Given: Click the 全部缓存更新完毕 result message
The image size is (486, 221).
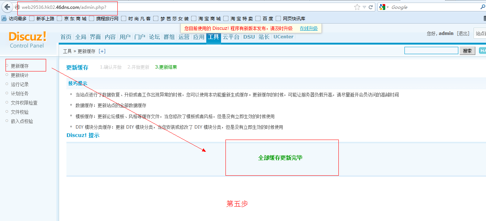Looking at the screenshot, I should coord(280,158).
